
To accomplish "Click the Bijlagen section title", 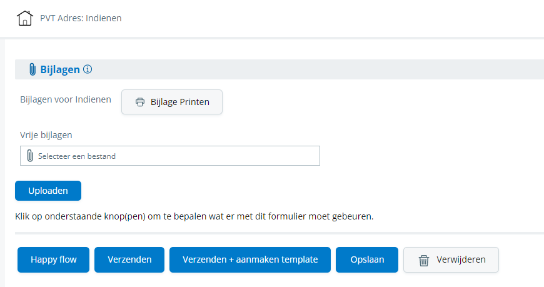I will coord(60,69).
